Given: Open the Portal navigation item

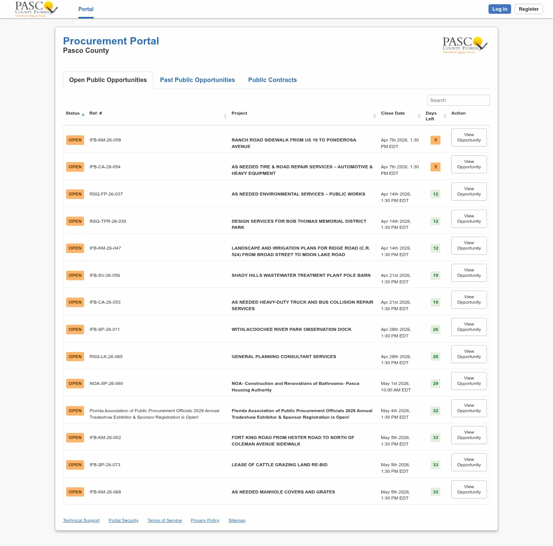Looking at the screenshot, I should [86, 9].
